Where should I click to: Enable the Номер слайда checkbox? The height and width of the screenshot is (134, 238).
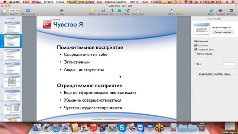pos(195,54)
